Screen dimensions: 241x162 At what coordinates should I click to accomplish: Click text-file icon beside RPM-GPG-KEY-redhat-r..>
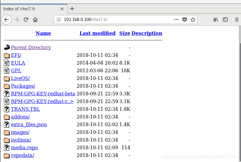tap(7, 101)
